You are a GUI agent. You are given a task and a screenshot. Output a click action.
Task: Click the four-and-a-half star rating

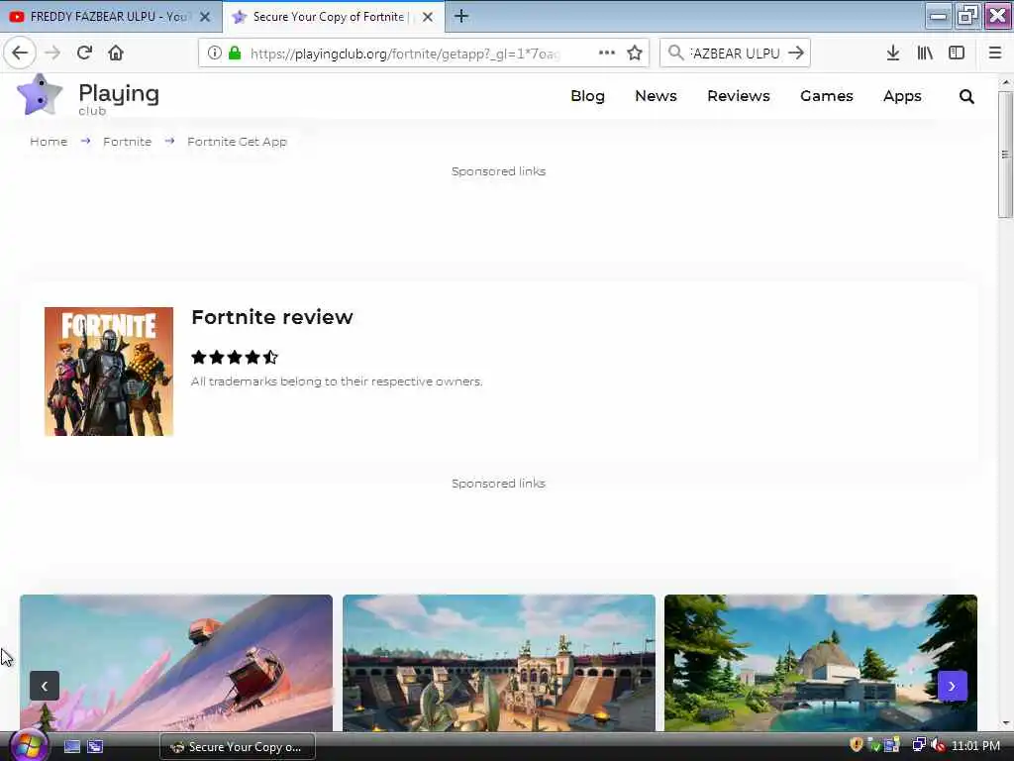(x=235, y=357)
